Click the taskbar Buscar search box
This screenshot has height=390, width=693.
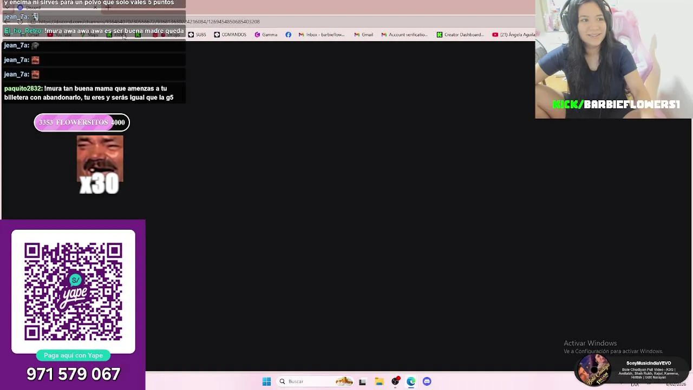click(316, 381)
